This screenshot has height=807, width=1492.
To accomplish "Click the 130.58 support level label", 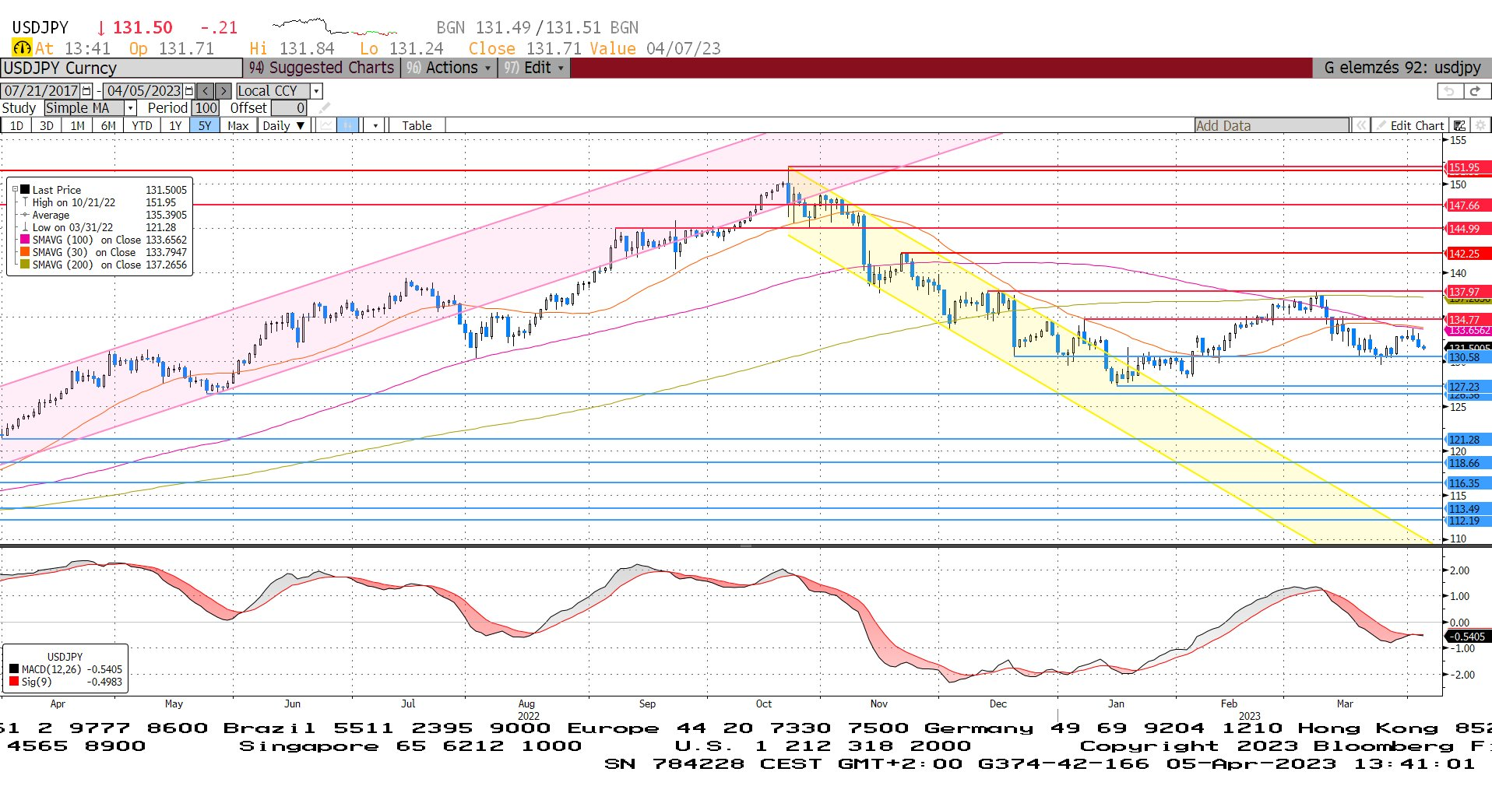I will pyautogui.click(x=1468, y=357).
